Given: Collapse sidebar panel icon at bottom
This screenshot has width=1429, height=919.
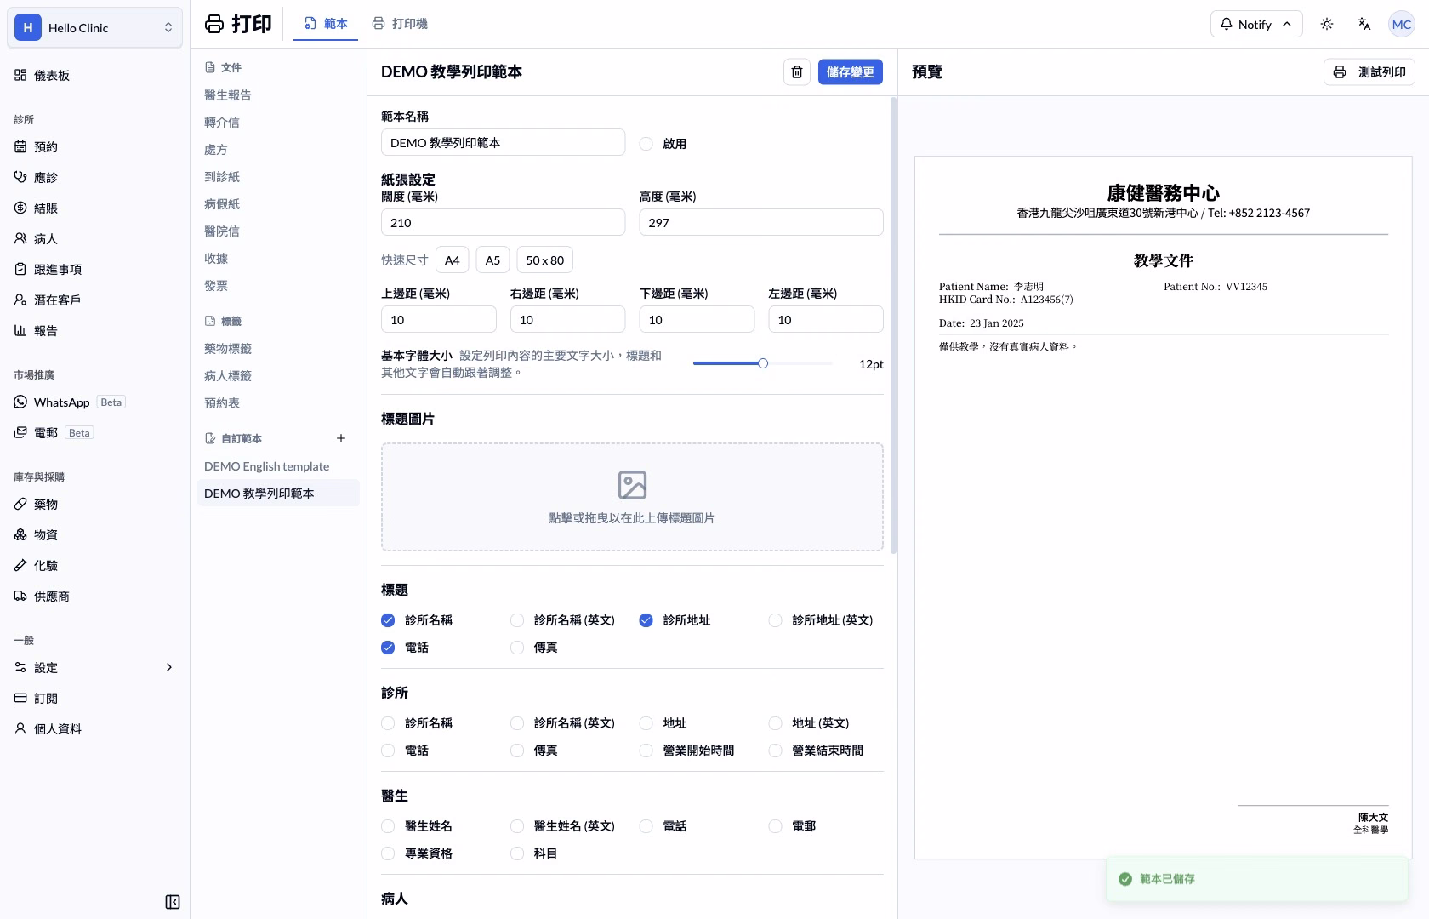Looking at the screenshot, I should coord(173,902).
